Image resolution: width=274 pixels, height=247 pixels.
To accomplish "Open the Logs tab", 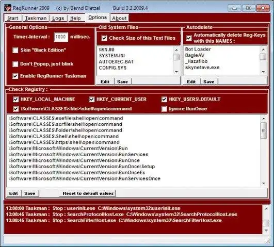I will [x=58, y=18].
